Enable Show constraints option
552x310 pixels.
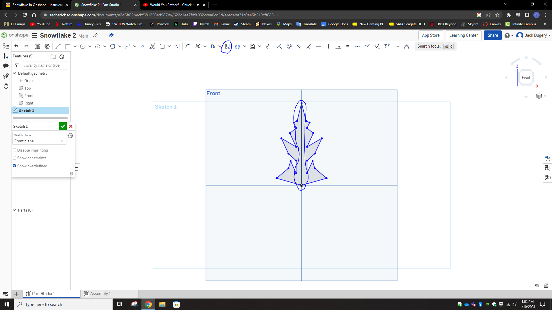pos(14,158)
